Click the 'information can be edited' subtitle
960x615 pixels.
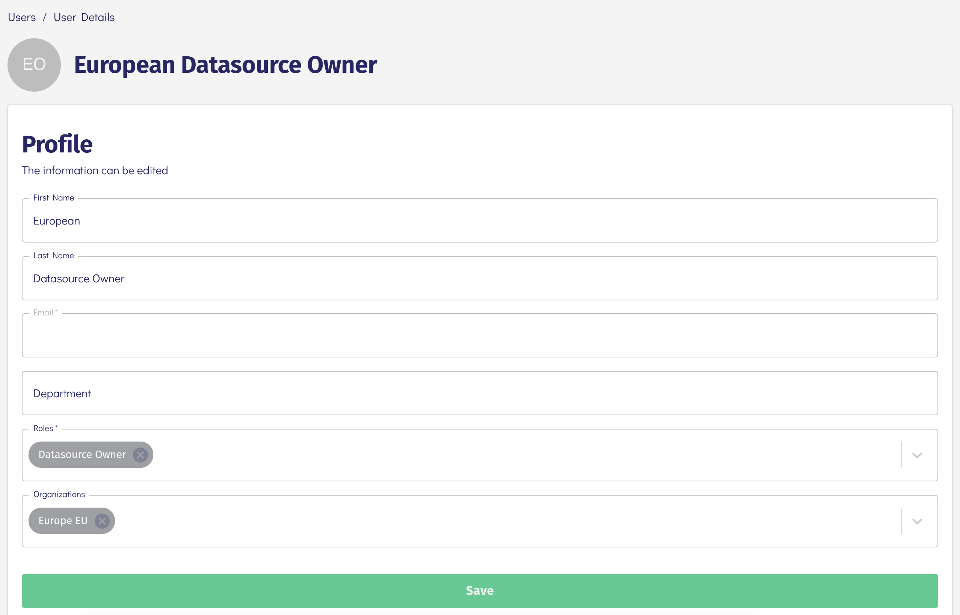tap(95, 170)
